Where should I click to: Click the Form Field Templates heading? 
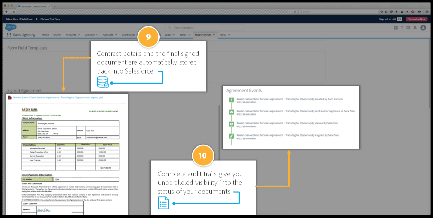click(27, 48)
